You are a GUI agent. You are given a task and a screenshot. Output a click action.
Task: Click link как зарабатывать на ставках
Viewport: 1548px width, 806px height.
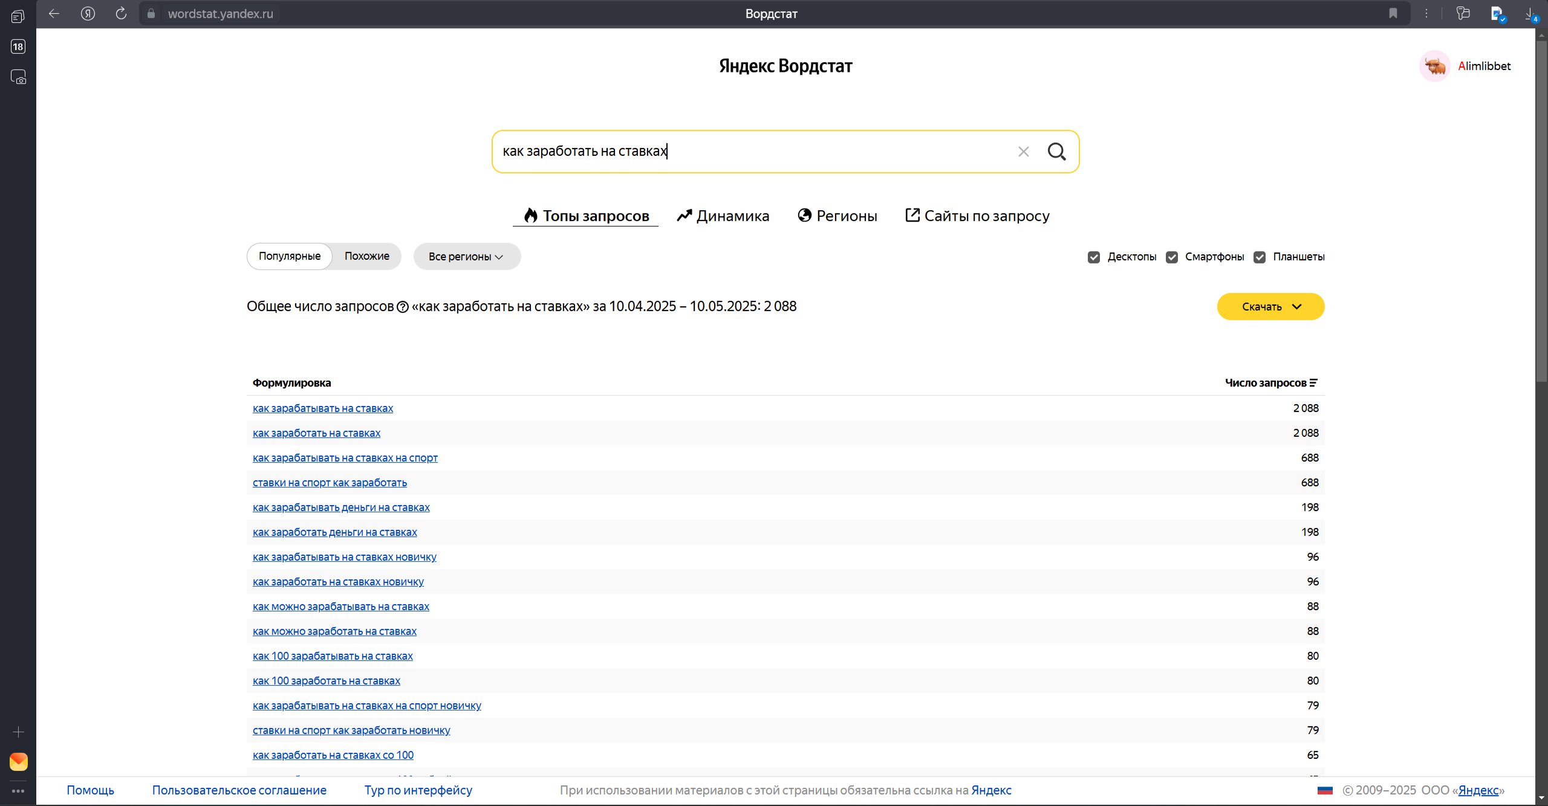tap(322, 408)
